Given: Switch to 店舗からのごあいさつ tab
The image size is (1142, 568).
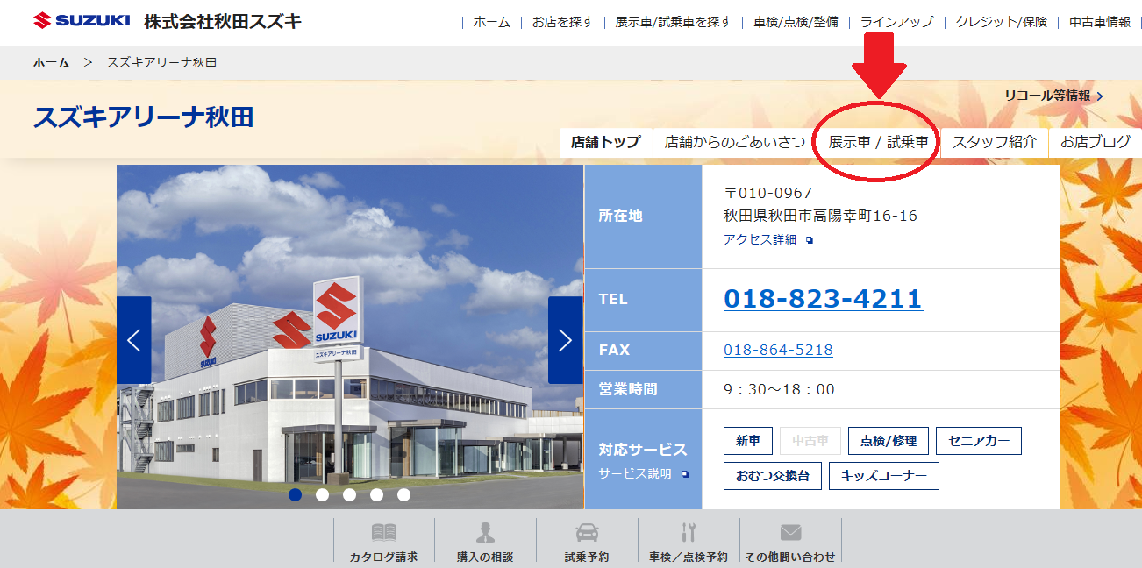Looking at the screenshot, I should coord(734,142).
